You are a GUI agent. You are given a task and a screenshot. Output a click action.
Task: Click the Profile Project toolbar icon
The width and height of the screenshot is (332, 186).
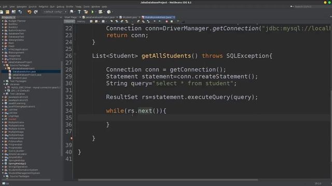pos(109,12)
